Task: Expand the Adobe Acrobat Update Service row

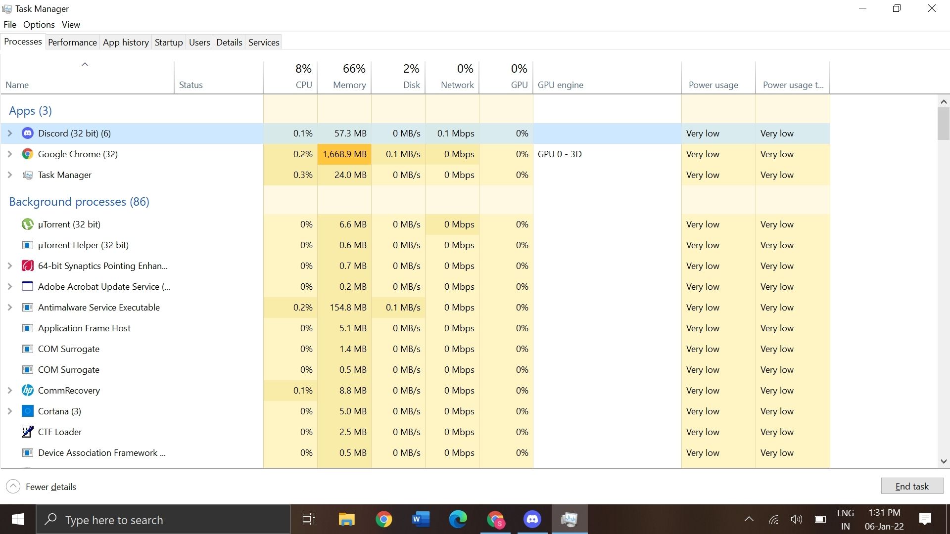Action: coord(9,287)
